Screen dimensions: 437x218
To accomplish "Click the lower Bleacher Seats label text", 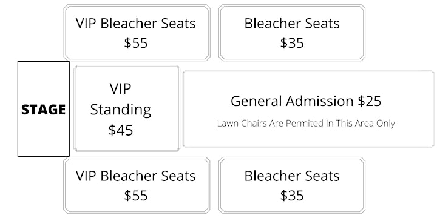I will 292,176.
